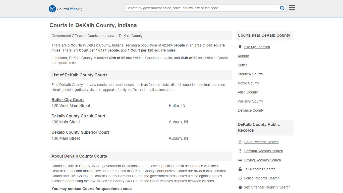Open Allen County courts link
This screenshot has width=343, height=193.
(x=248, y=92)
